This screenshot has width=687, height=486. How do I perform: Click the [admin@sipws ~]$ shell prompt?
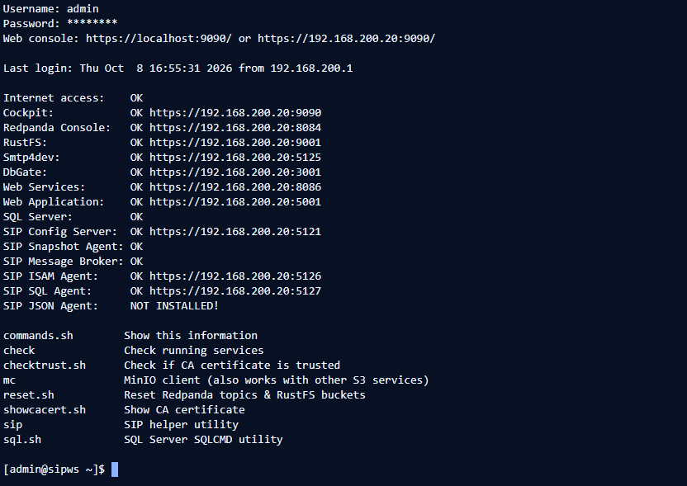pyautogui.click(x=54, y=469)
